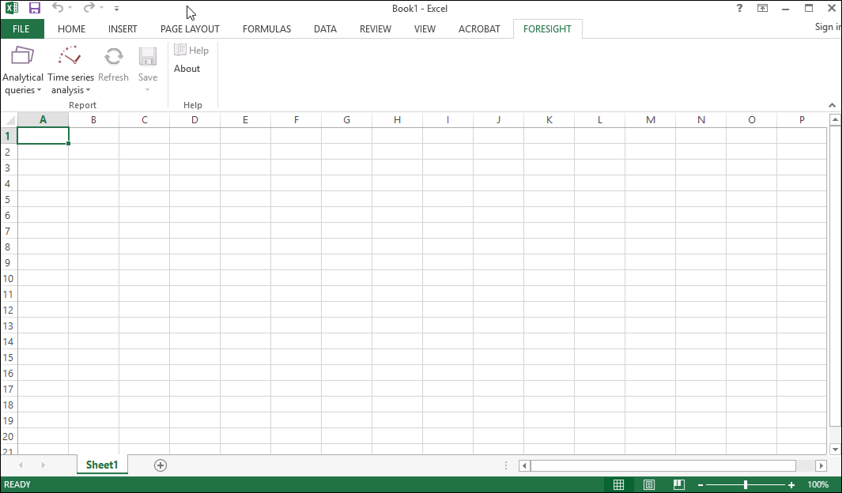Viewport: 842px width, 493px height.
Task: Select the FORESIGHT tab
Action: (x=547, y=29)
